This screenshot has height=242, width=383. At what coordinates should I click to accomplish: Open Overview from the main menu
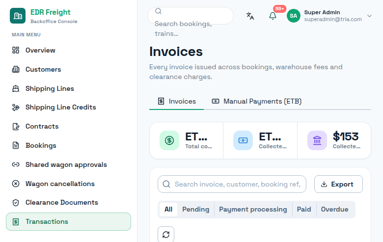[68, 50]
